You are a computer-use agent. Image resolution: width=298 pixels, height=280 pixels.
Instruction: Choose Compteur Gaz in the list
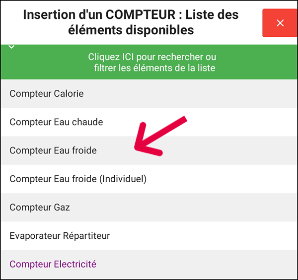click(x=40, y=207)
